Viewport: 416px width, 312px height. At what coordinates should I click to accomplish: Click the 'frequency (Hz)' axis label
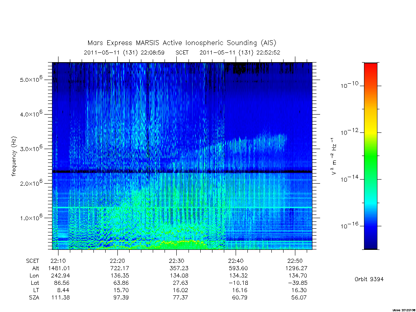(x=14, y=156)
